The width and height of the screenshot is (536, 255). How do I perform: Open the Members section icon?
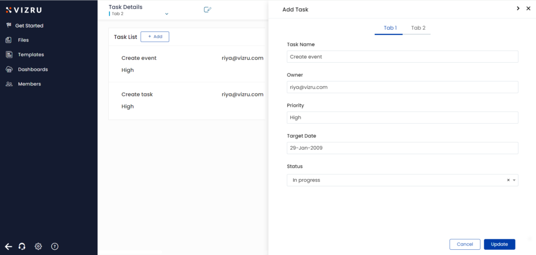click(x=8, y=84)
